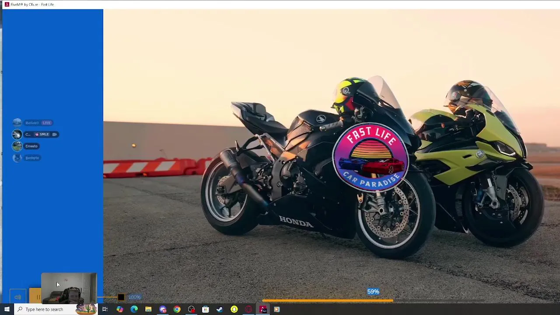
Task: Open Copilot from the taskbar
Action: pyautogui.click(x=119, y=309)
